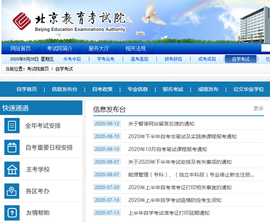Viewport: 270px width, 222px height.
Task: Click the 信息发布台 section heading
Action: (x=110, y=110)
